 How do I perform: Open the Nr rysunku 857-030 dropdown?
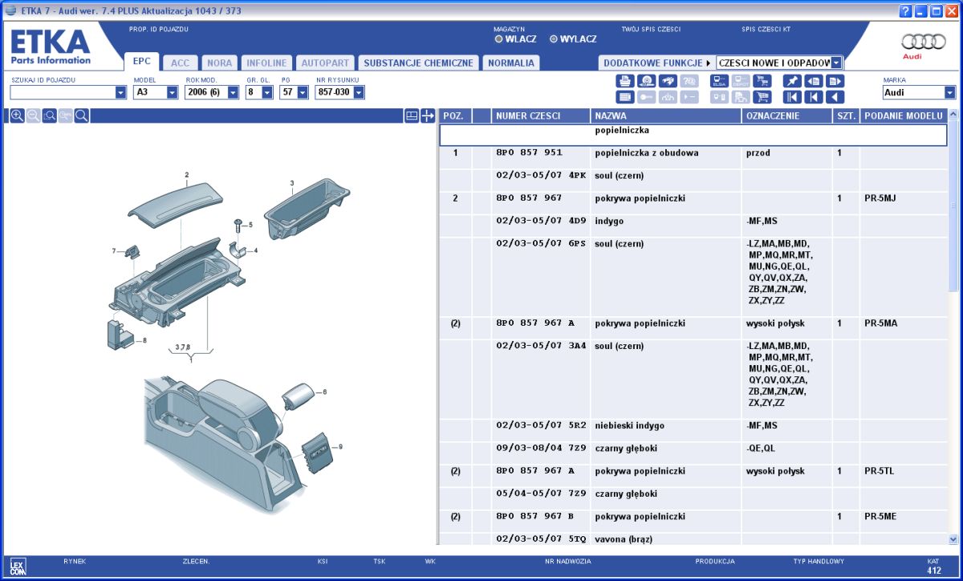coord(359,92)
